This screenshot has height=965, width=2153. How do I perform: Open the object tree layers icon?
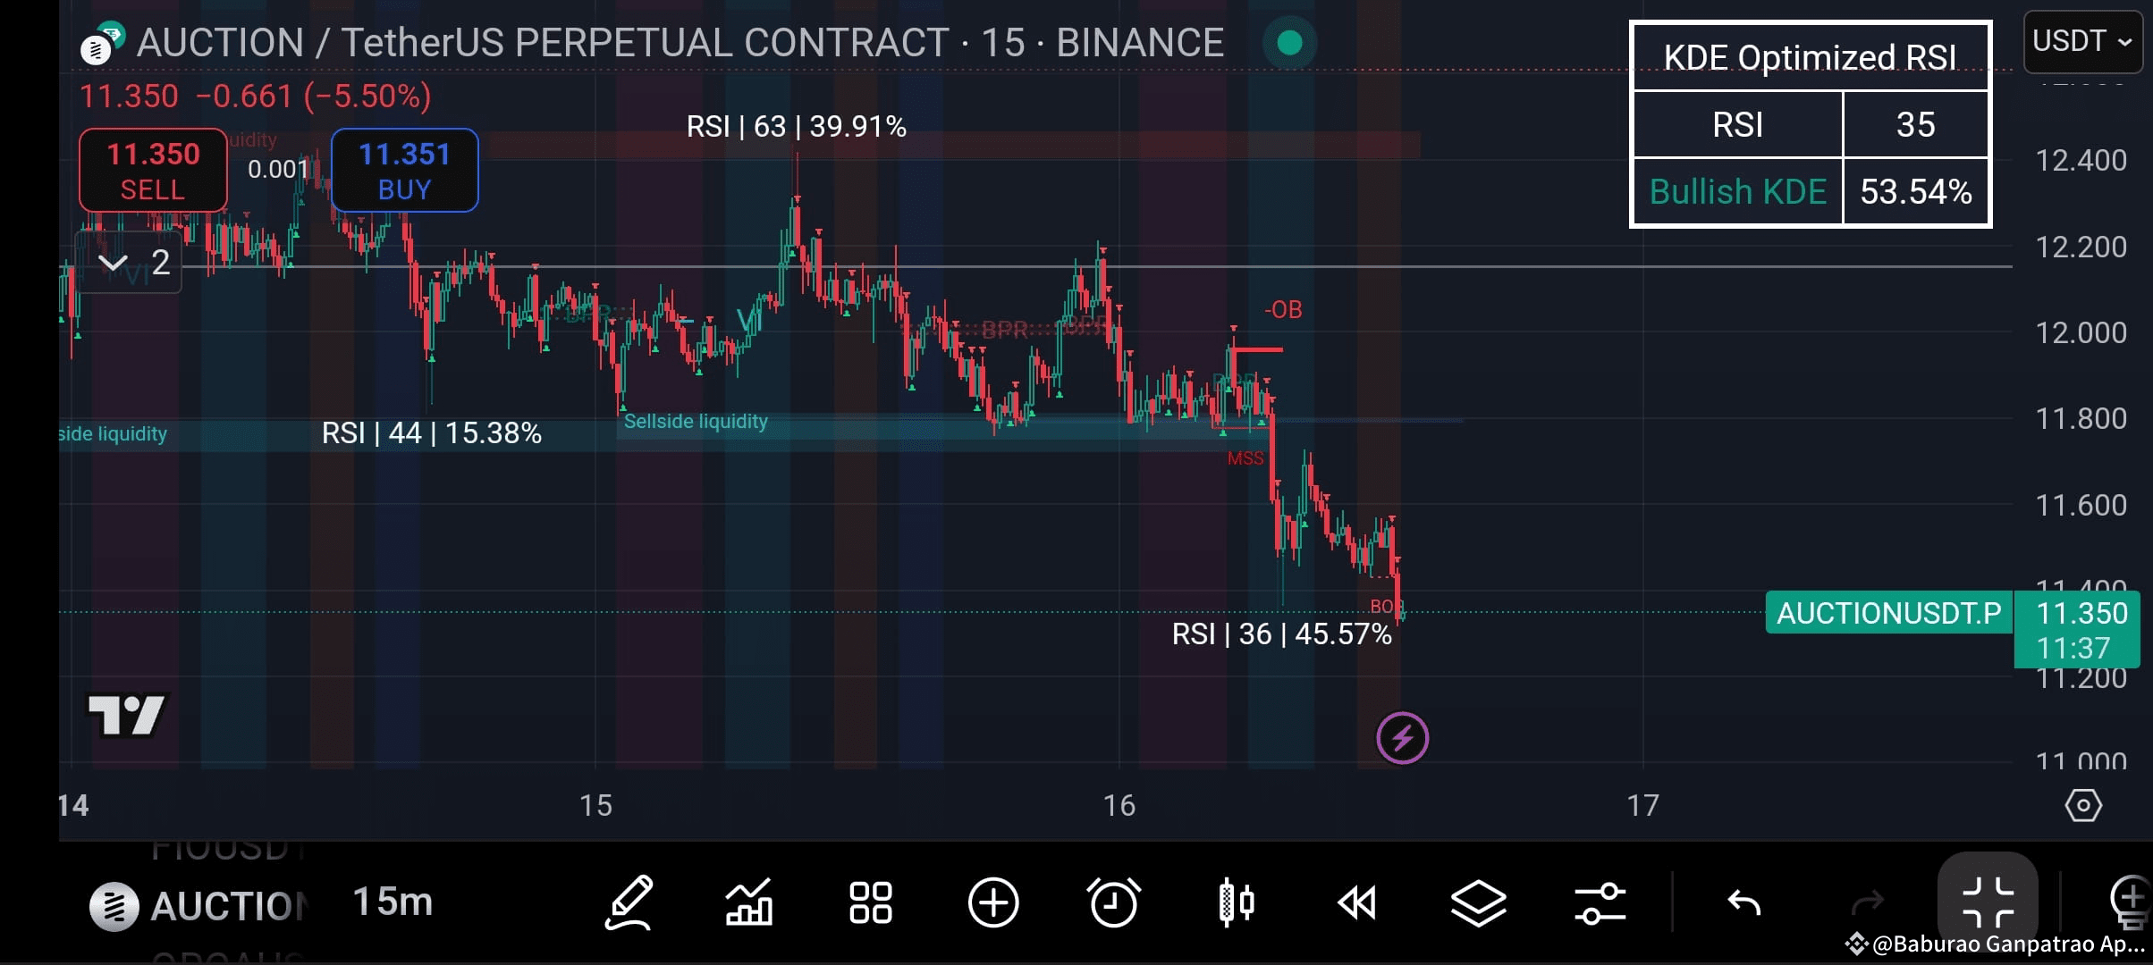pos(1479,902)
